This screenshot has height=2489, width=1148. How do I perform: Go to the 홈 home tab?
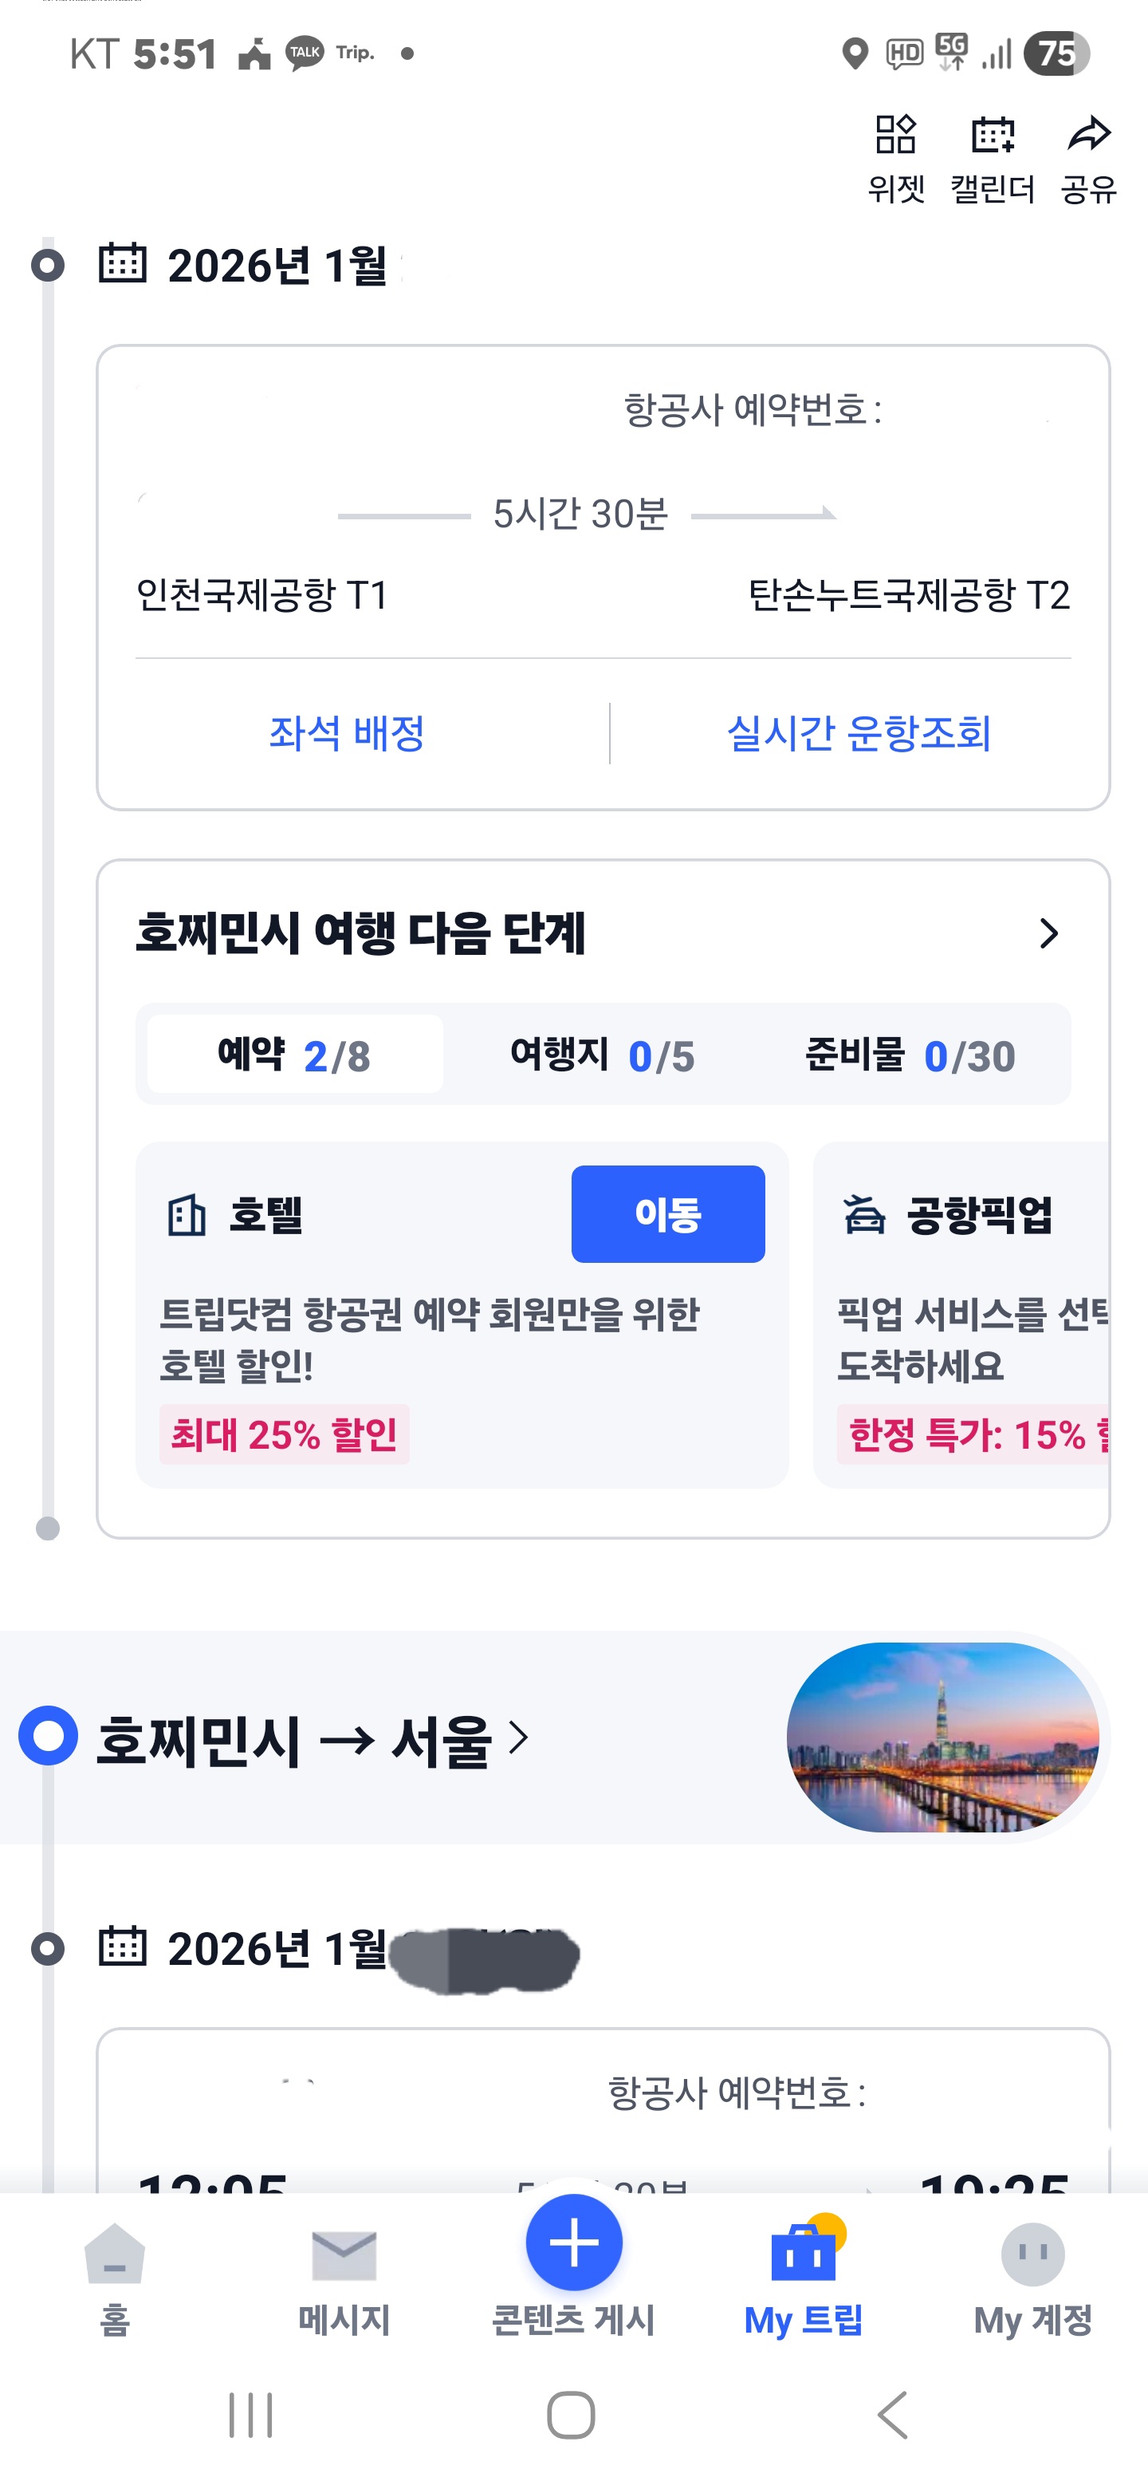pyautogui.click(x=115, y=2256)
